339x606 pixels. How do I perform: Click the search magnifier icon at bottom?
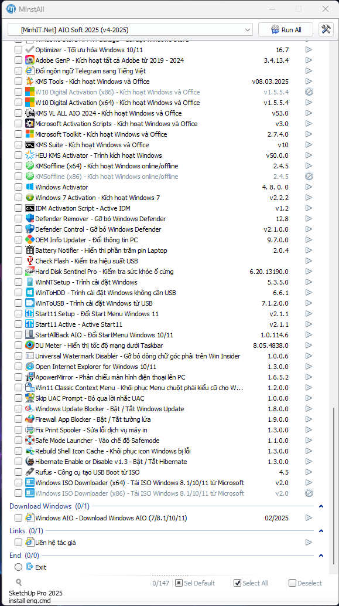pos(19,583)
